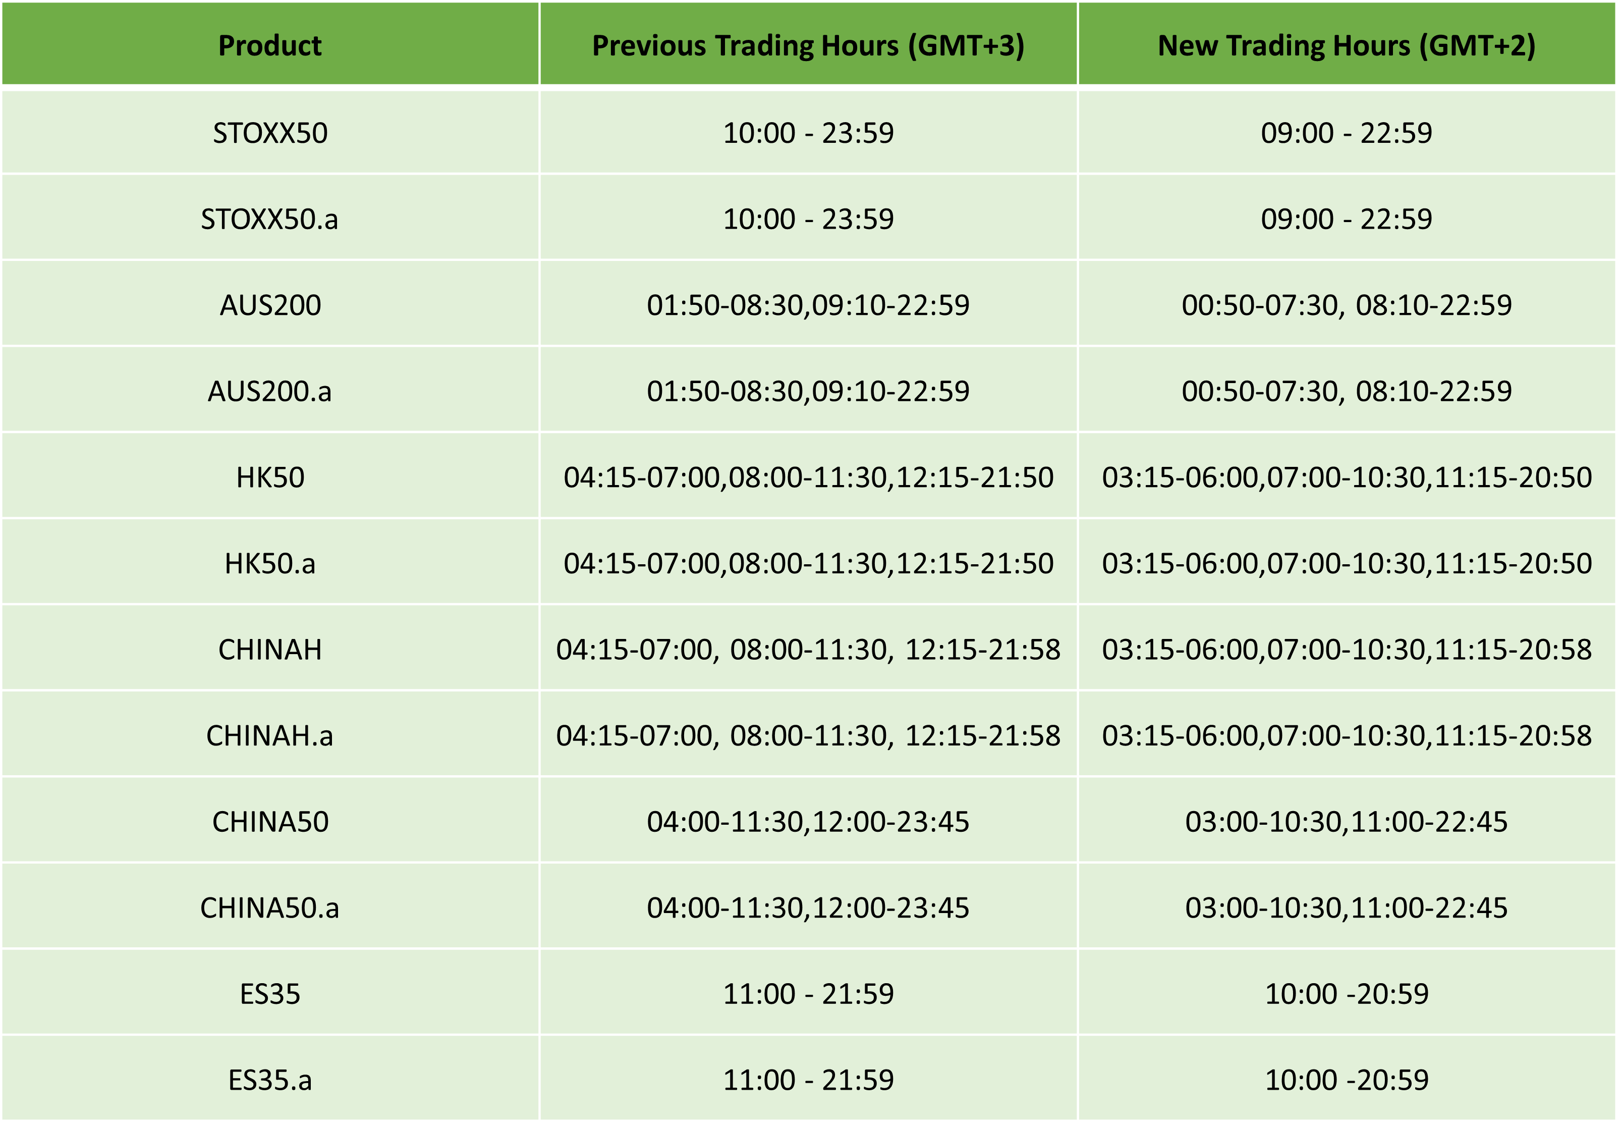
Task: Click the HK50 product cell
Action: click(x=270, y=478)
